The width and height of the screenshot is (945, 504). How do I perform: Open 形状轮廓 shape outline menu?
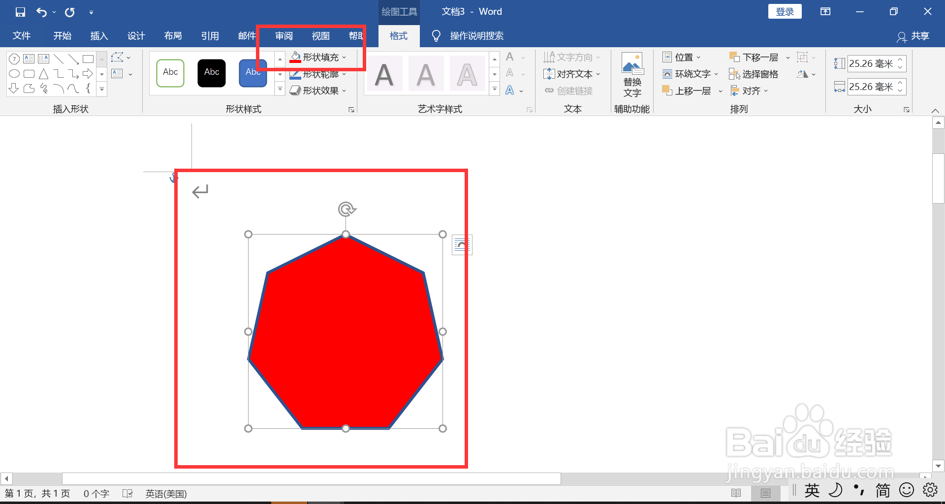[x=318, y=74]
